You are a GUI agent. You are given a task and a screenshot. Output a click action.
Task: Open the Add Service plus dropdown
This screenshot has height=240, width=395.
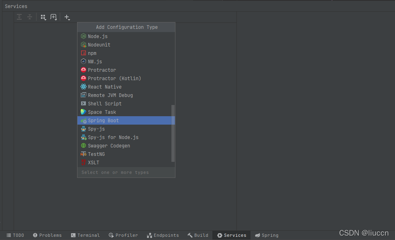point(67,17)
